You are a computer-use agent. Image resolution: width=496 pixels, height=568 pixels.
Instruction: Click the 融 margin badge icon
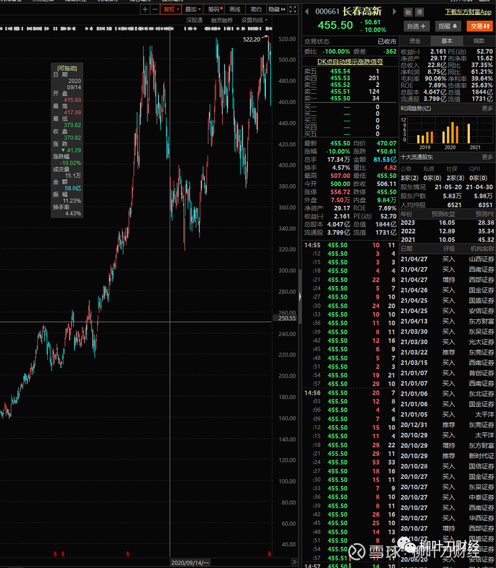[x=409, y=12]
